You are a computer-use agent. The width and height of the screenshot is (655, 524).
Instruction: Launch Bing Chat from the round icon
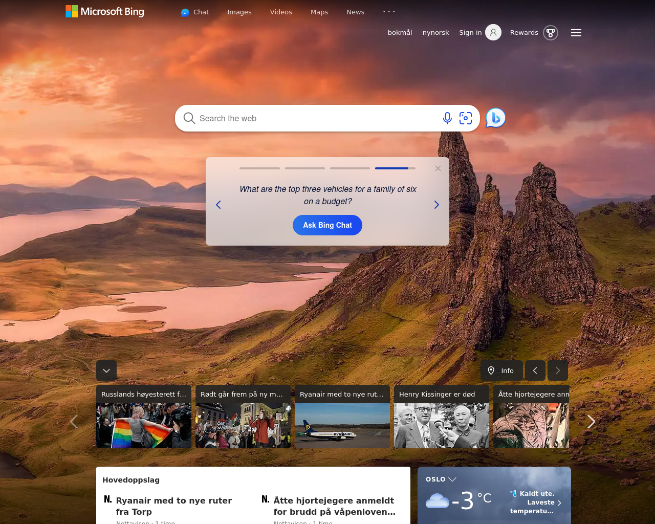(495, 118)
